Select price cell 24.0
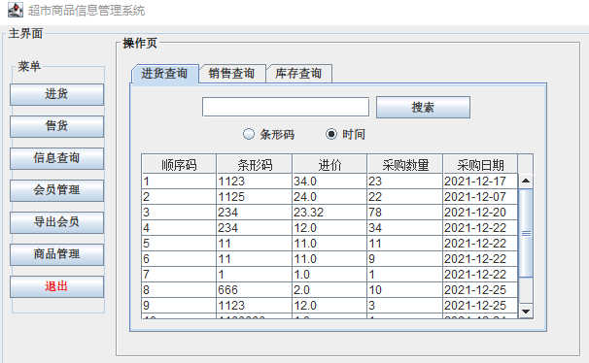 coord(329,197)
